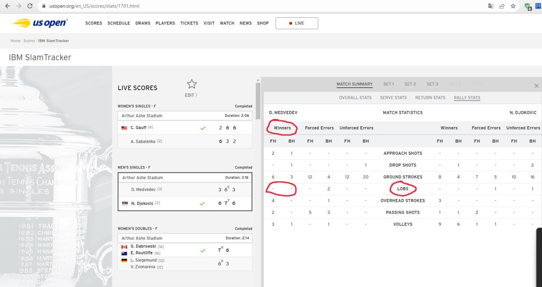Click the IBM SlamTracker page title
Screen dimensions: 542x287
[40, 57]
